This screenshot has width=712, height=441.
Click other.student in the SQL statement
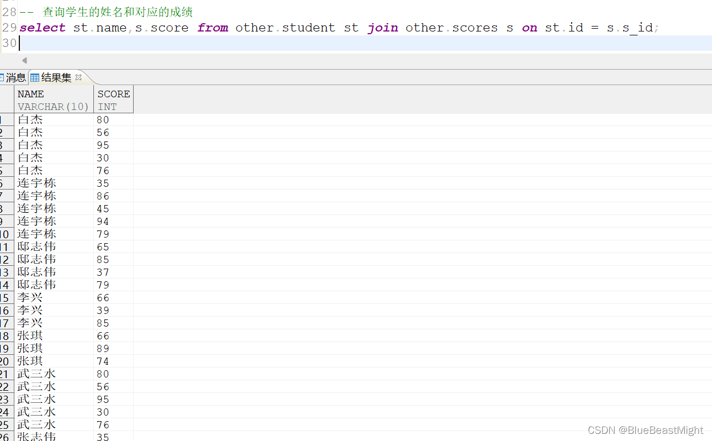[285, 28]
